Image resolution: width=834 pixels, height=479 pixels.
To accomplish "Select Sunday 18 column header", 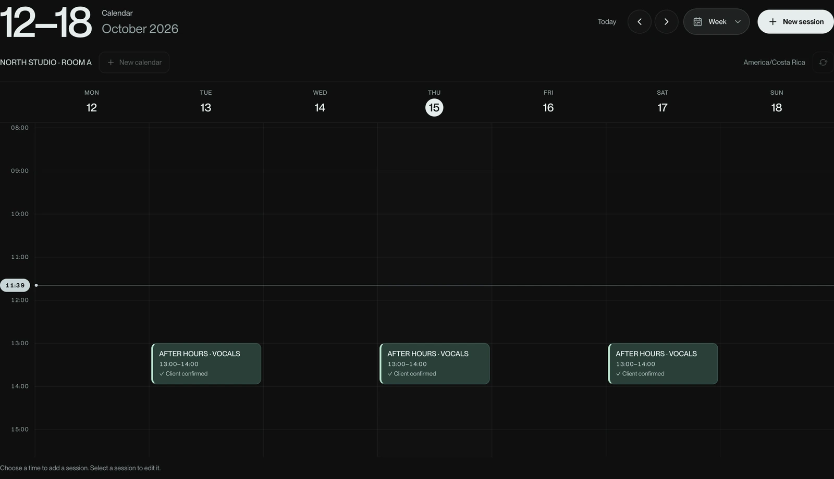I will click(x=777, y=102).
